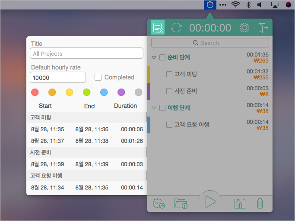295x221 pixels.
Task: Add a new project folder icon
Action: [181, 203]
